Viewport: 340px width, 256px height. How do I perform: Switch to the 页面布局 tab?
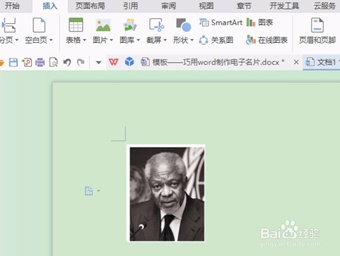point(90,6)
